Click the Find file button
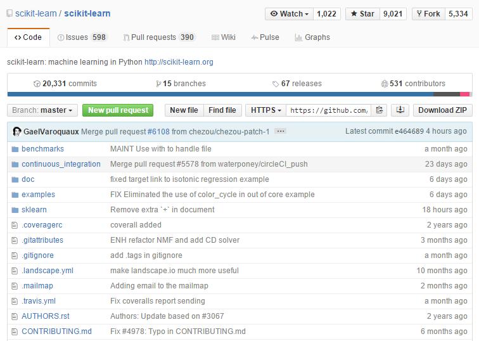The height and width of the screenshot is (341, 479). (222, 110)
